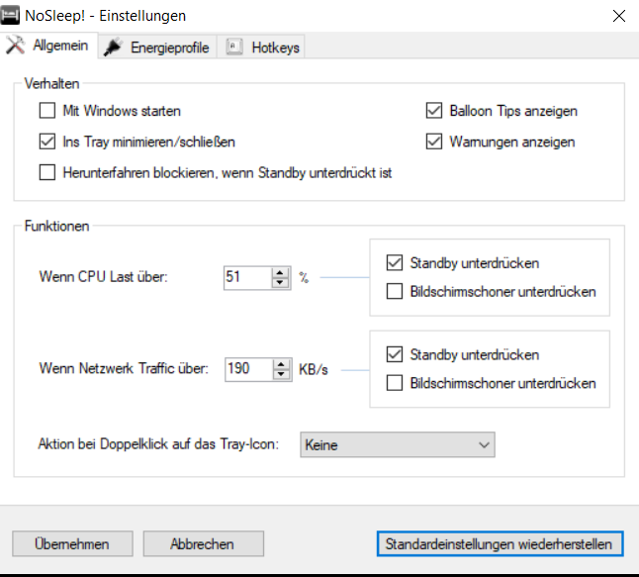Viewport: 639px width, 577px height.
Task: Click the Energieprofile plug icon
Action: tap(113, 48)
